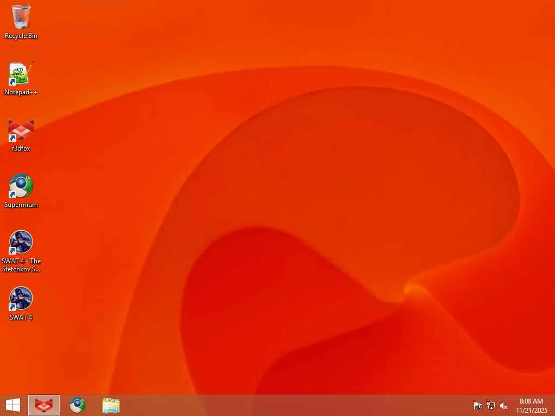Open the Windows Start button
The width and height of the screenshot is (555, 416).
(13, 405)
